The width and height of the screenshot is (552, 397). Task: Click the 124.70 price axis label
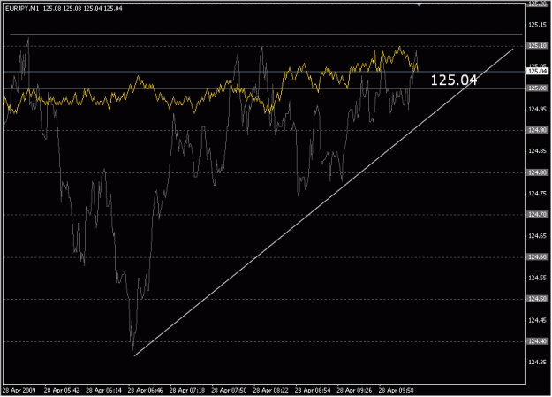pyautogui.click(x=537, y=214)
